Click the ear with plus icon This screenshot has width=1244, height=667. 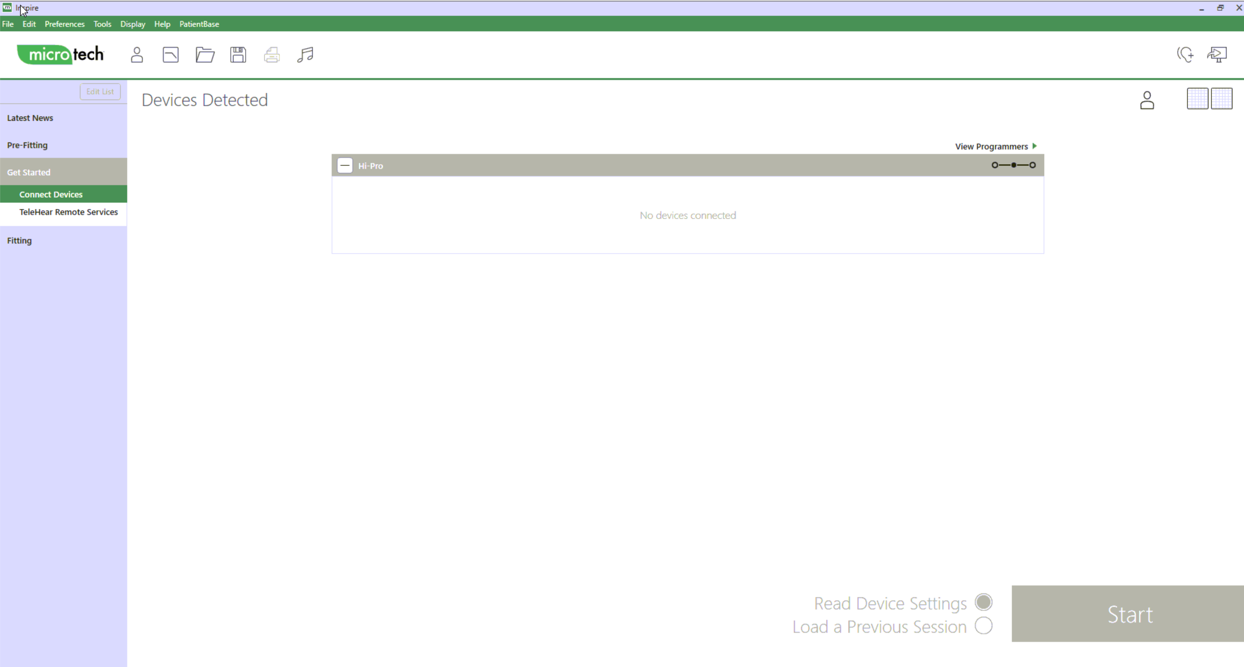[x=1185, y=54]
